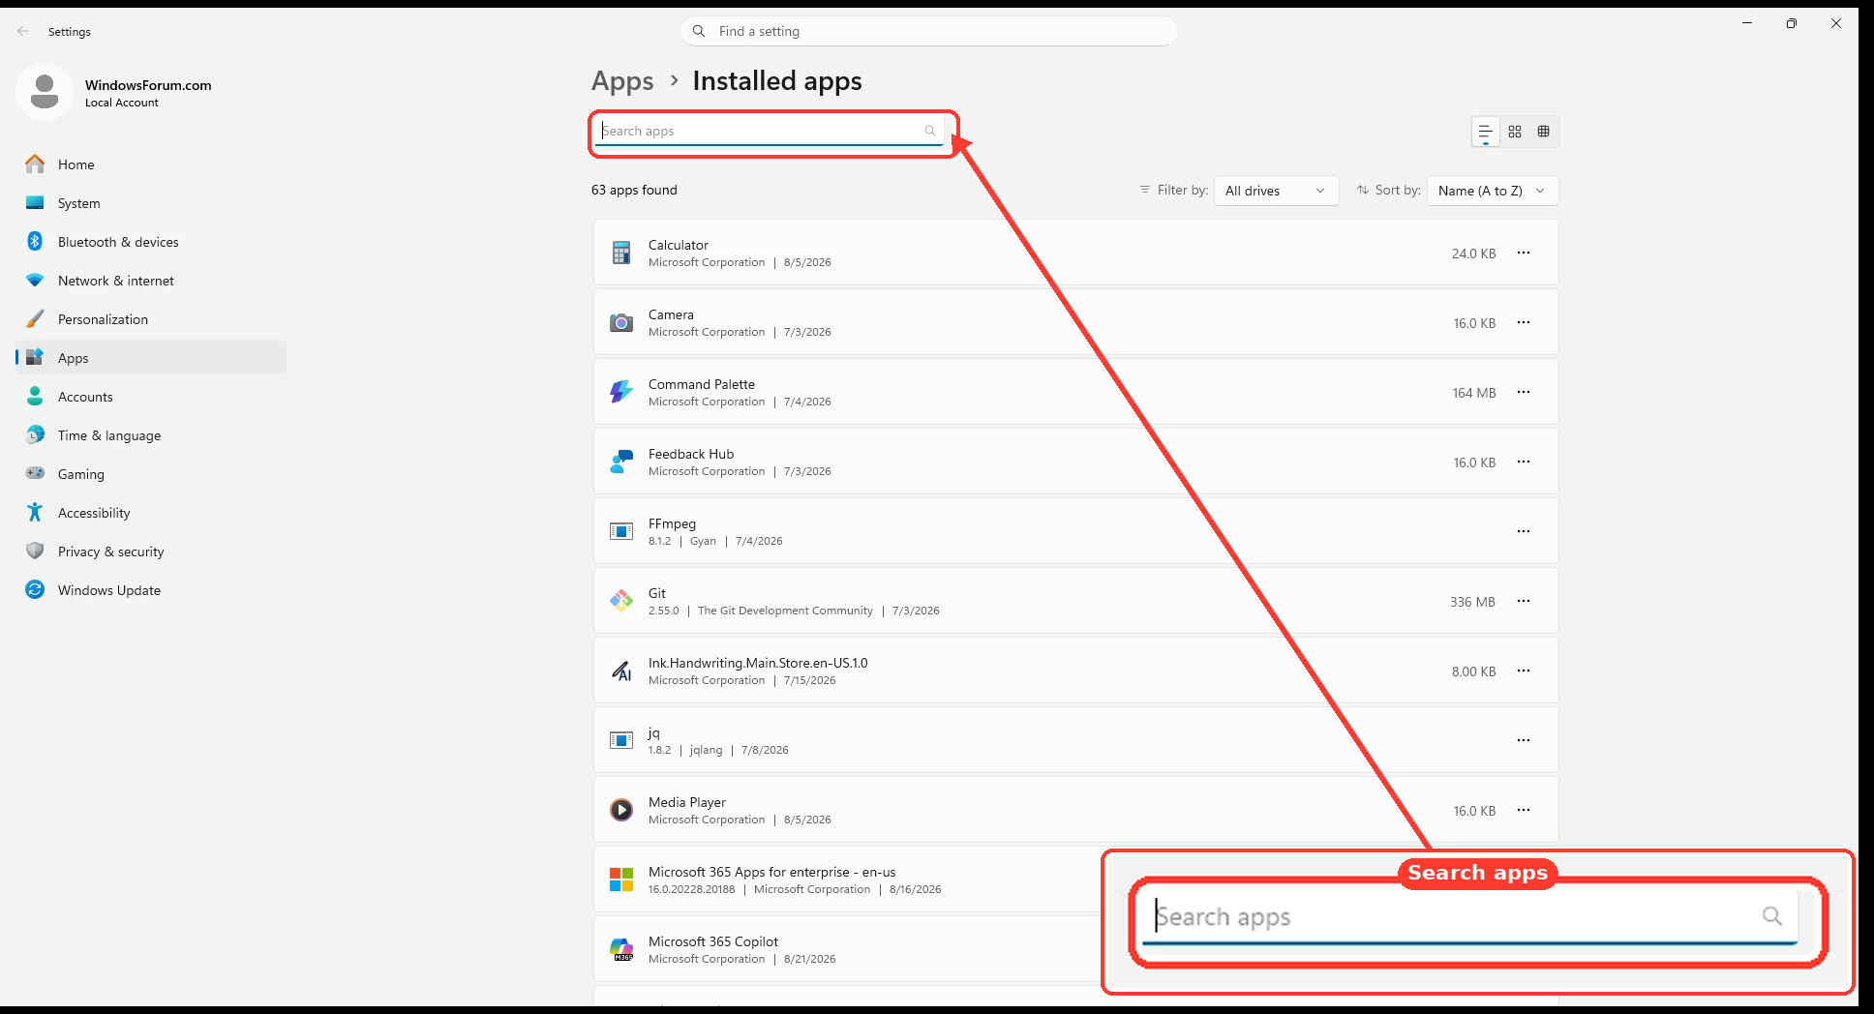The width and height of the screenshot is (1874, 1014).
Task: Open more options for jq
Action: [1524, 741]
